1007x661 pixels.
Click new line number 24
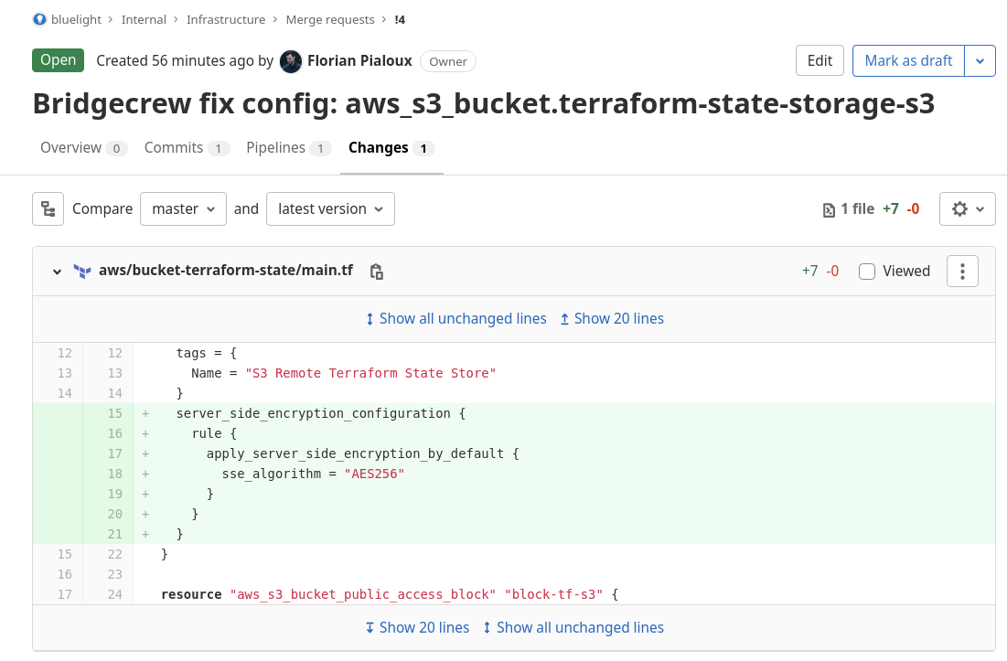point(115,594)
